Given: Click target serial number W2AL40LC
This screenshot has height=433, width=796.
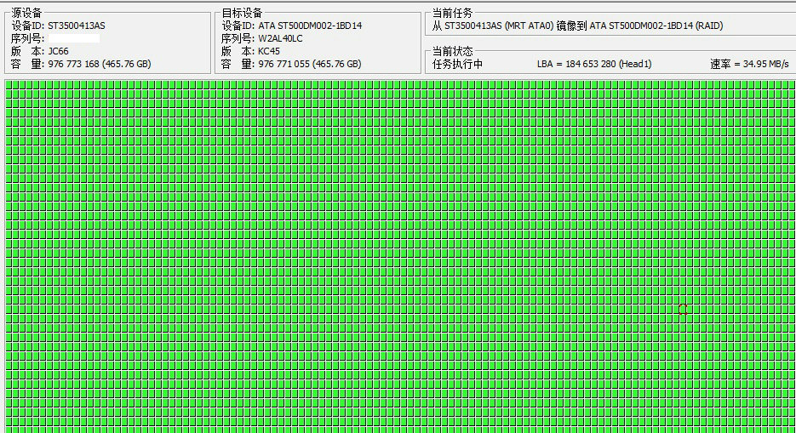Looking at the screenshot, I should (280, 38).
